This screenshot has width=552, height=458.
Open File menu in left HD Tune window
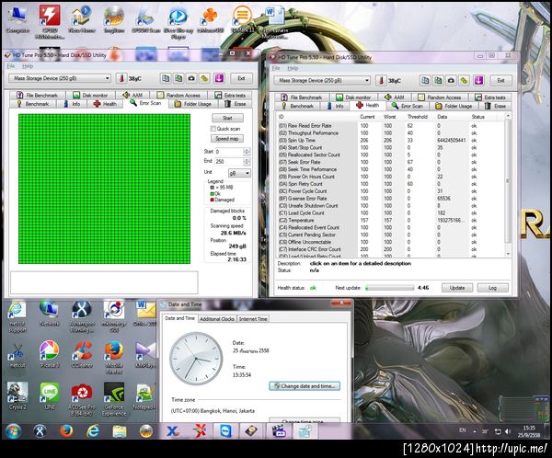tap(11, 66)
